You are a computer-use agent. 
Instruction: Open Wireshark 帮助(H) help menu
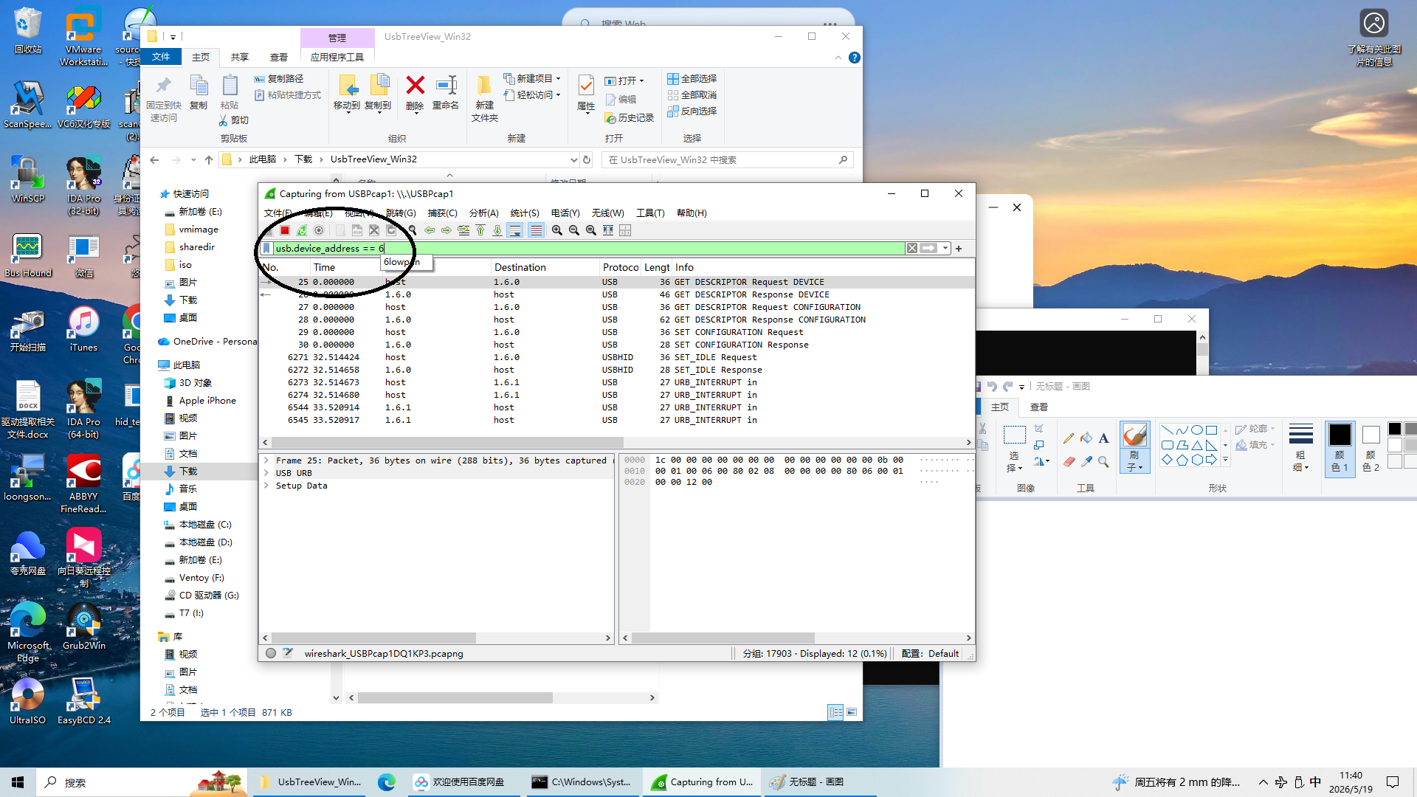point(692,213)
